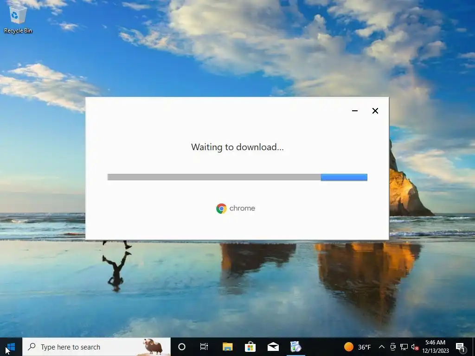
Task: Open Task View on the taskbar
Action: tap(204, 347)
